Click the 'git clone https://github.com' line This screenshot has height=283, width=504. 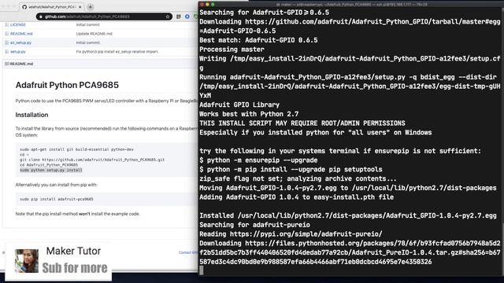click(x=92, y=160)
